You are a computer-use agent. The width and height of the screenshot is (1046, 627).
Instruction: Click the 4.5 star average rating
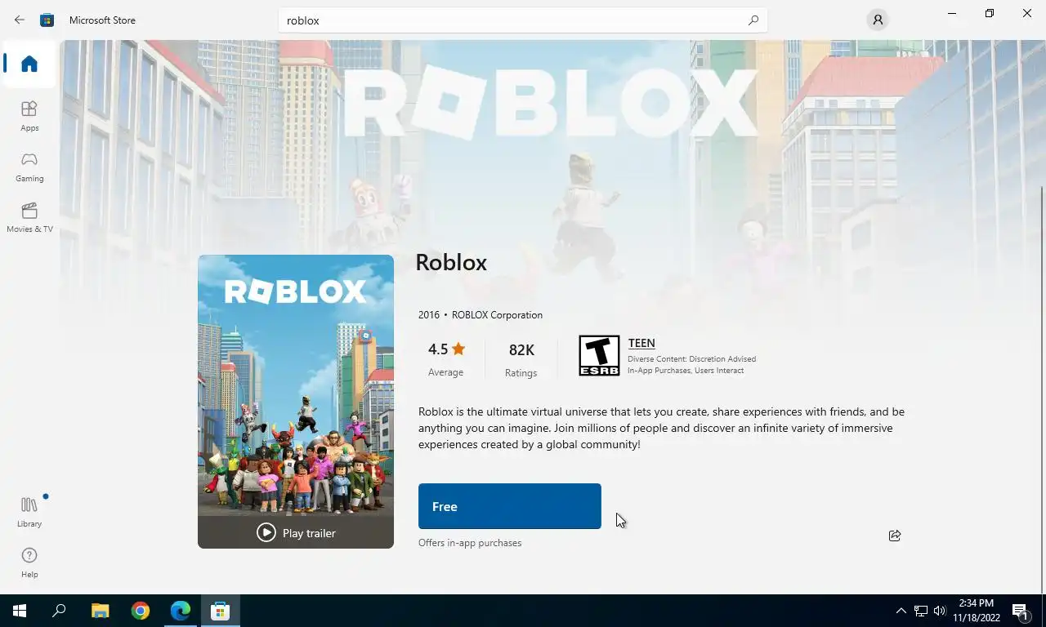point(446,358)
